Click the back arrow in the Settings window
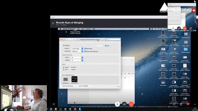Screen dimensions: 198x111 [67, 39]
